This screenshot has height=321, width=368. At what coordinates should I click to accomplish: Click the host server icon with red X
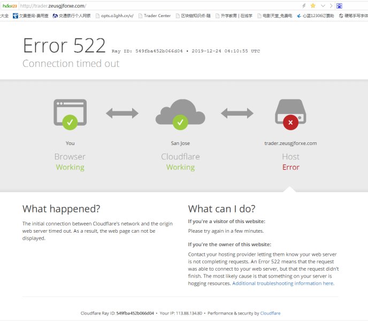click(290, 114)
